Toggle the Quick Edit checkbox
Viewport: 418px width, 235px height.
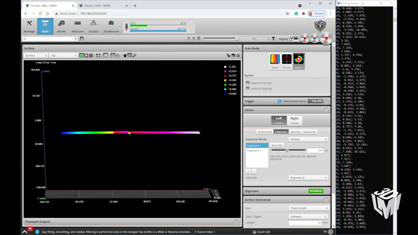coord(255,232)
